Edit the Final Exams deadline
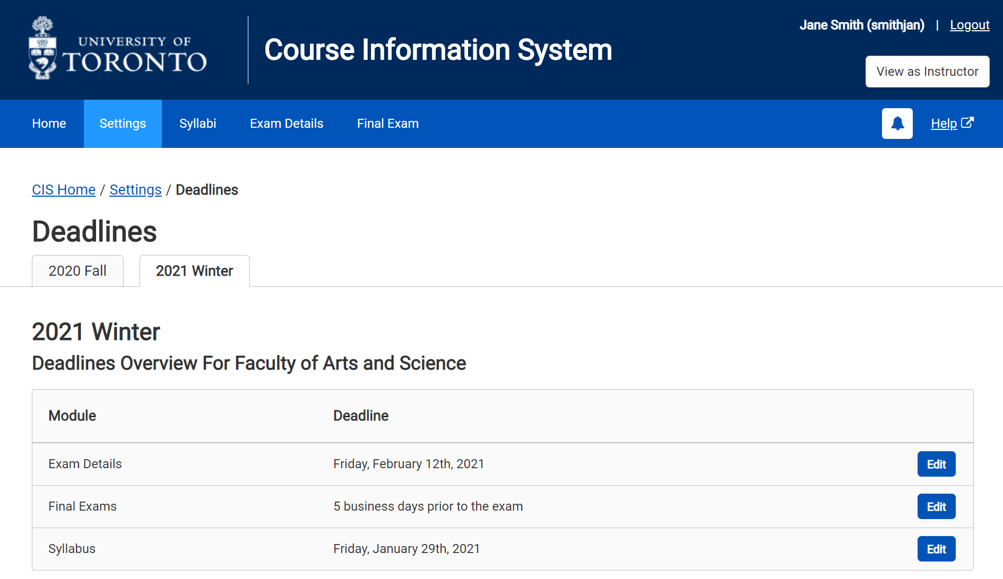Screen dimensions: 1003x579 [x=936, y=506]
